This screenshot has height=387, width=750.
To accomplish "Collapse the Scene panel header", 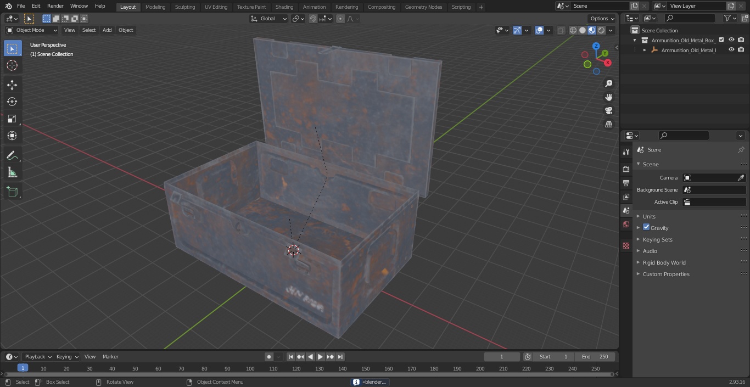I will coord(651,164).
